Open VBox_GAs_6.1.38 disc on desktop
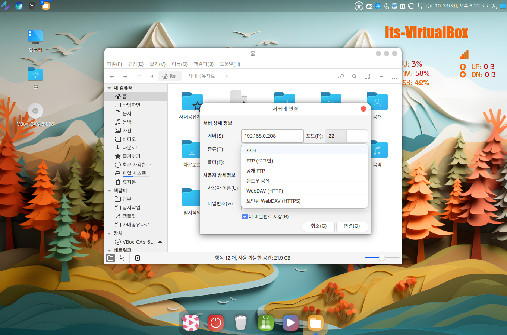507x335 pixels. pyautogui.click(x=35, y=115)
